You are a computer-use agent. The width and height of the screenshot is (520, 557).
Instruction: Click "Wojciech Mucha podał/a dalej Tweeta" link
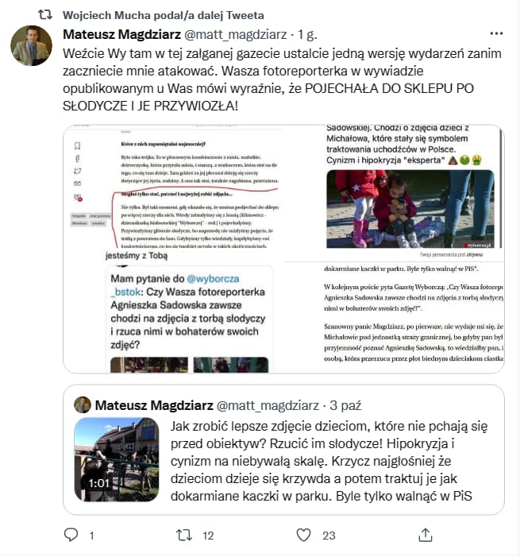pos(164,15)
